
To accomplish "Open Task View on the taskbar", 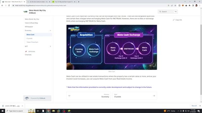I will click(x=38, y=111).
